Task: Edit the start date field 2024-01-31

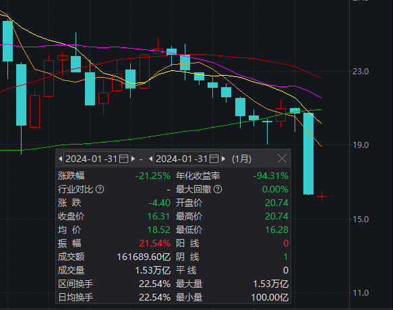Action: (x=97, y=159)
